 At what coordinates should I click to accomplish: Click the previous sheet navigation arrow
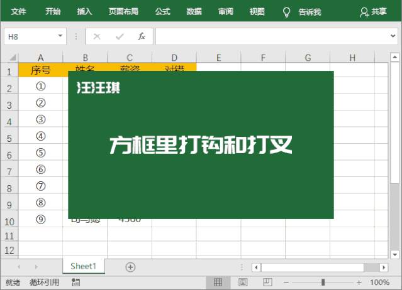click(x=19, y=267)
